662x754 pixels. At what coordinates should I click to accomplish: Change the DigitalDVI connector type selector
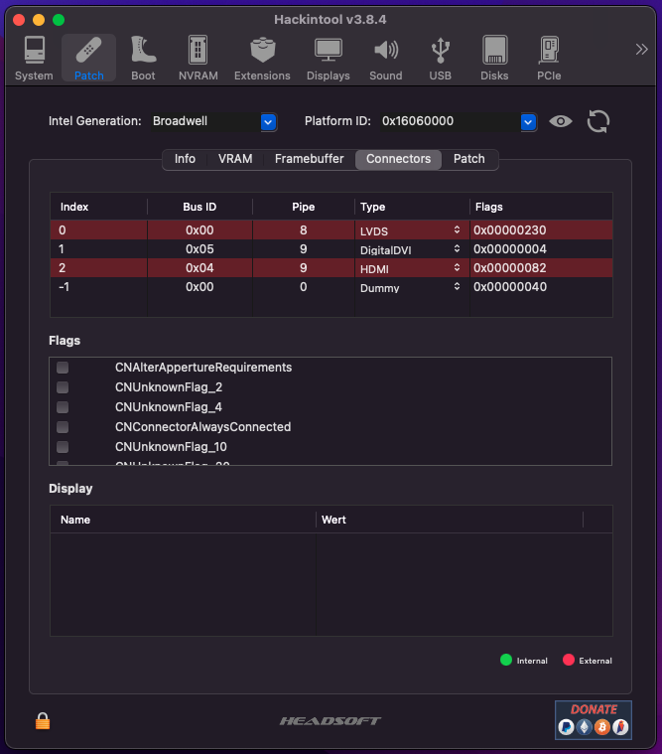pos(457,248)
